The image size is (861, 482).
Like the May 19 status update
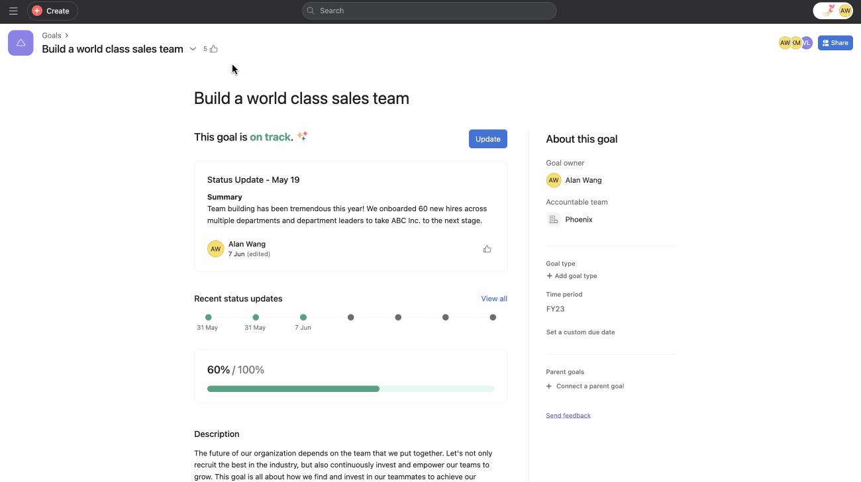[x=487, y=248]
